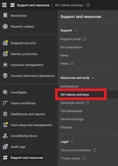Collapse the Legal section chevron
118x166 pixels.
click(72, 142)
